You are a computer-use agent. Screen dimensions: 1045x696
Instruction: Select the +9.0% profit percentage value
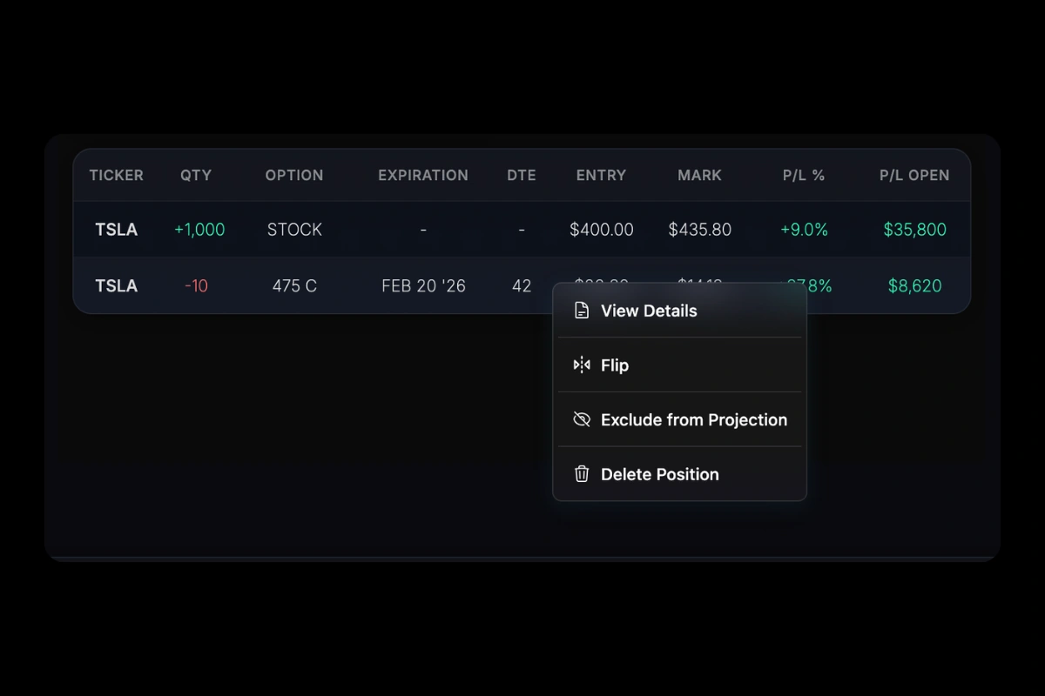pyautogui.click(x=804, y=230)
